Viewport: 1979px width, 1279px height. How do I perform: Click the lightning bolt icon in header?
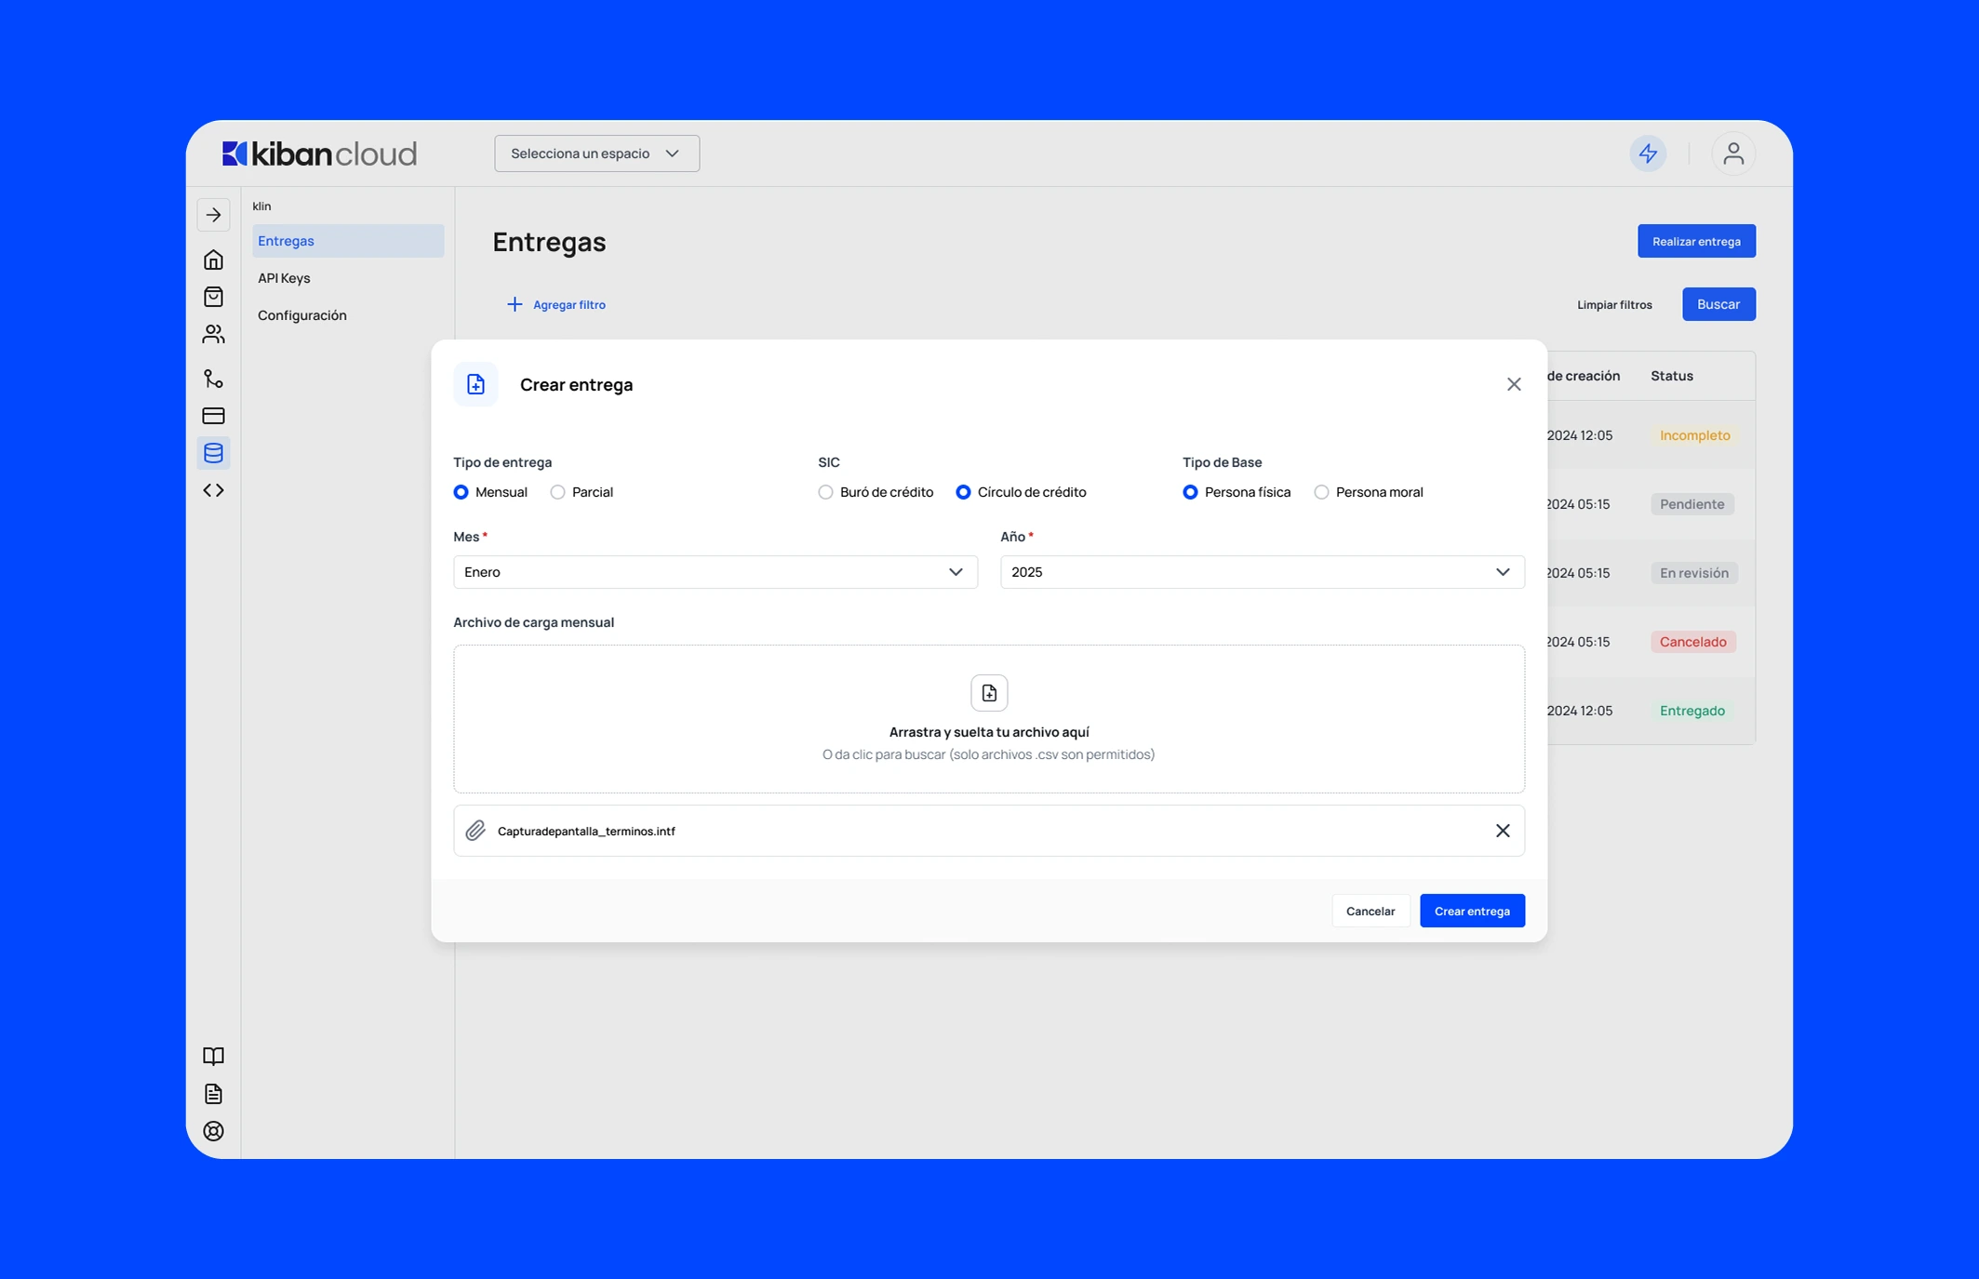coord(1648,153)
